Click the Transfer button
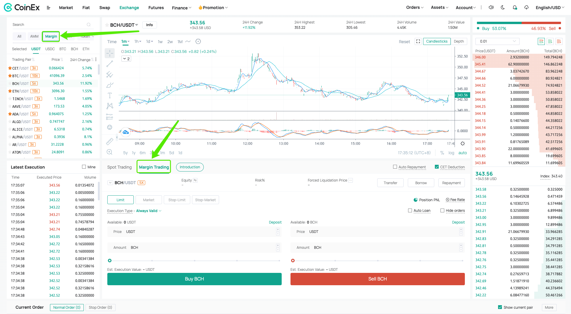This screenshot has width=571, height=314. click(x=390, y=183)
